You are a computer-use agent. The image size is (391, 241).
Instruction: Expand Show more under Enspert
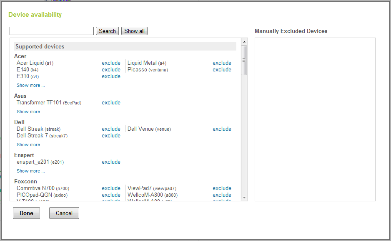30,171
